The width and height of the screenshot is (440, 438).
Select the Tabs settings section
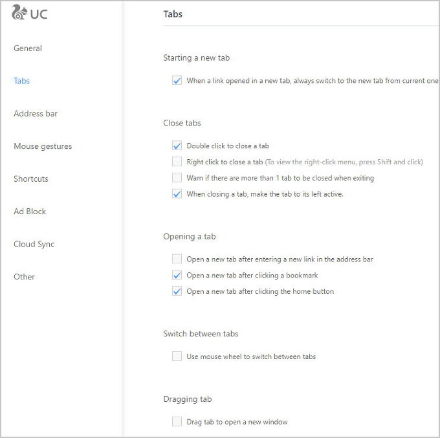point(21,81)
